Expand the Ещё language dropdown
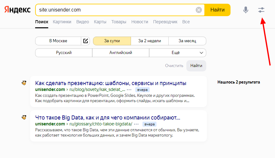 point(178,53)
